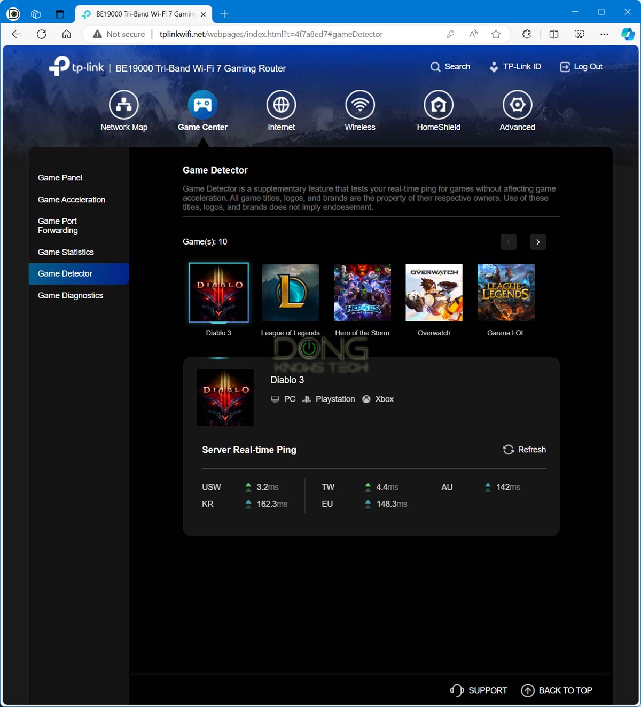Click the Playstation platform label
This screenshot has width=641, height=707.
click(x=335, y=399)
